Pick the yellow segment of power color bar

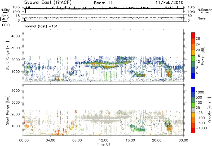click(193, 53)
